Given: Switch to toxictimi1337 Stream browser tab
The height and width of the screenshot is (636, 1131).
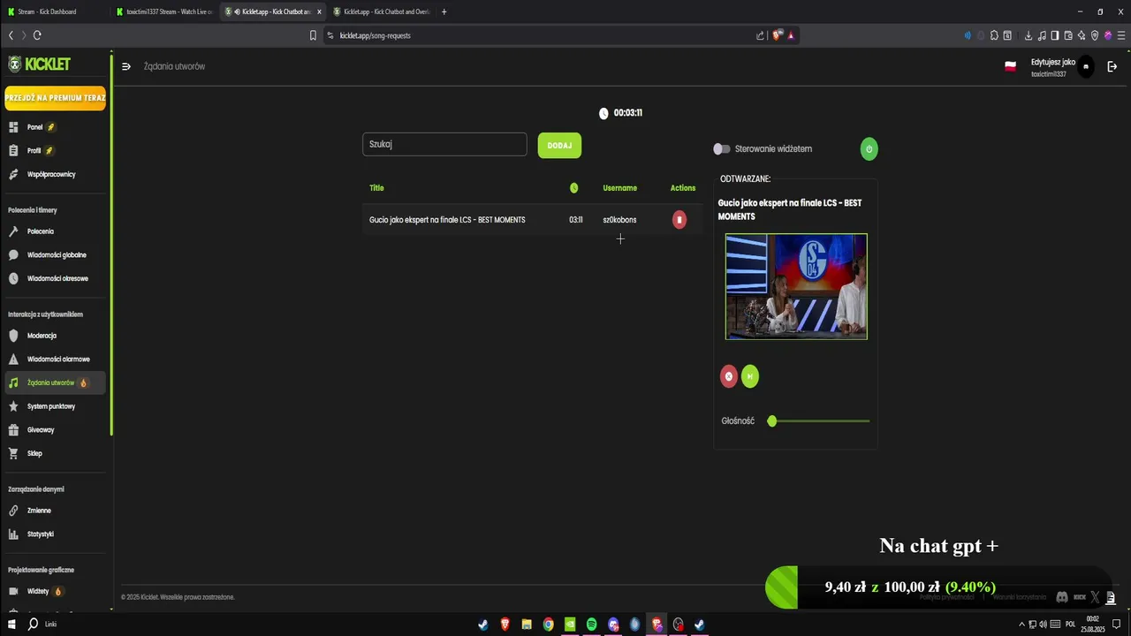Looking at the screenshot, I should click(164, 11).
